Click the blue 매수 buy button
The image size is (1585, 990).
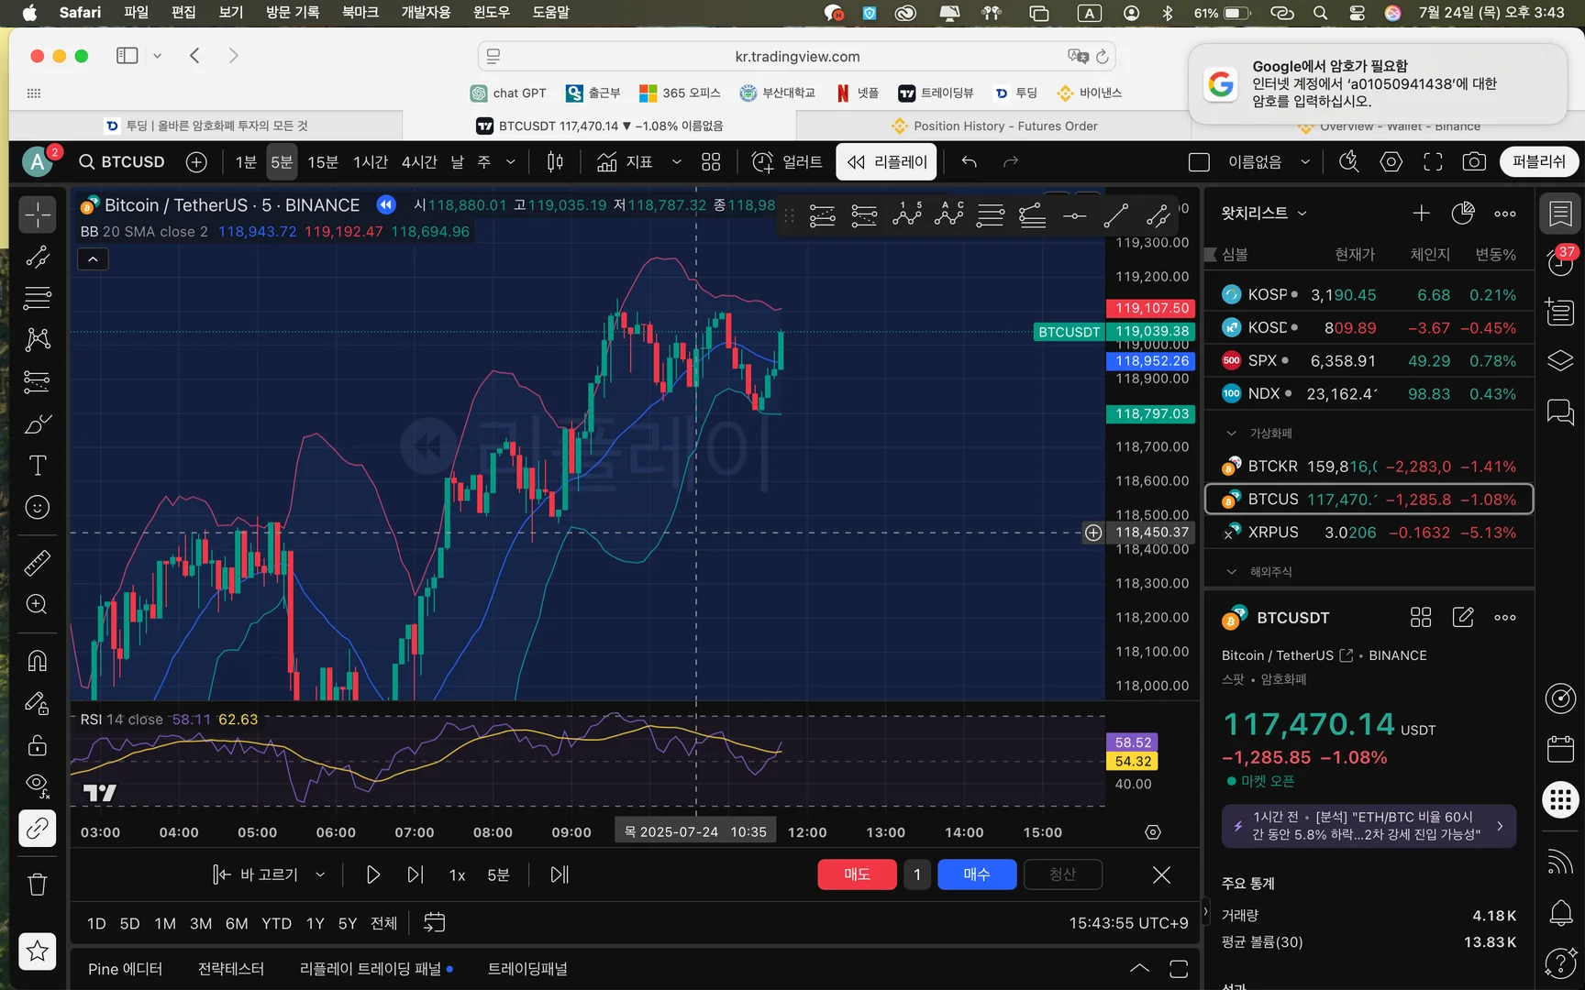click(x=976, y=874)
